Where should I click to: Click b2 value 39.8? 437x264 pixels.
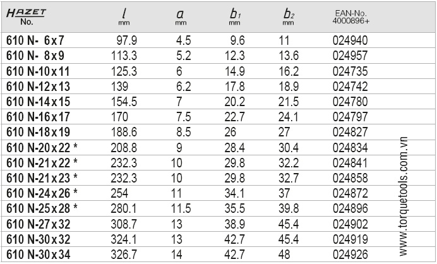(289, 208)
